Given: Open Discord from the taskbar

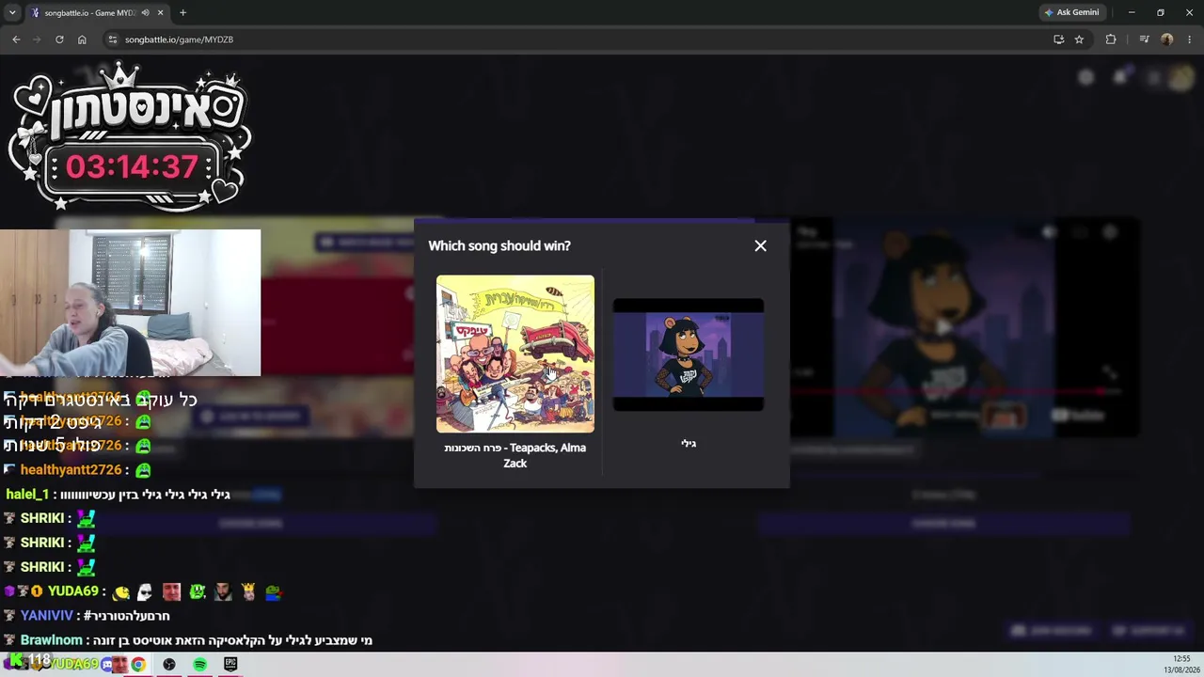Looking at the screenshot, I should click(108, 664).
